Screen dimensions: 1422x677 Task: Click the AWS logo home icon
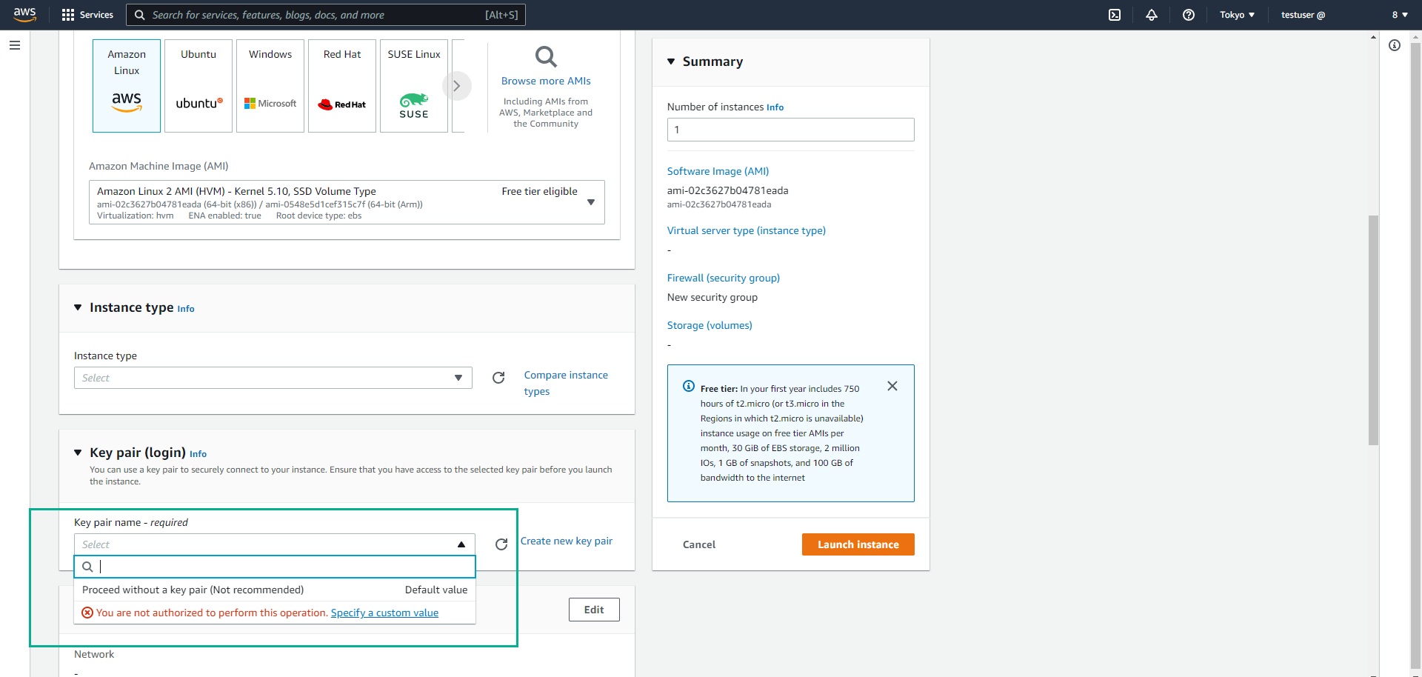pos(25,15)
